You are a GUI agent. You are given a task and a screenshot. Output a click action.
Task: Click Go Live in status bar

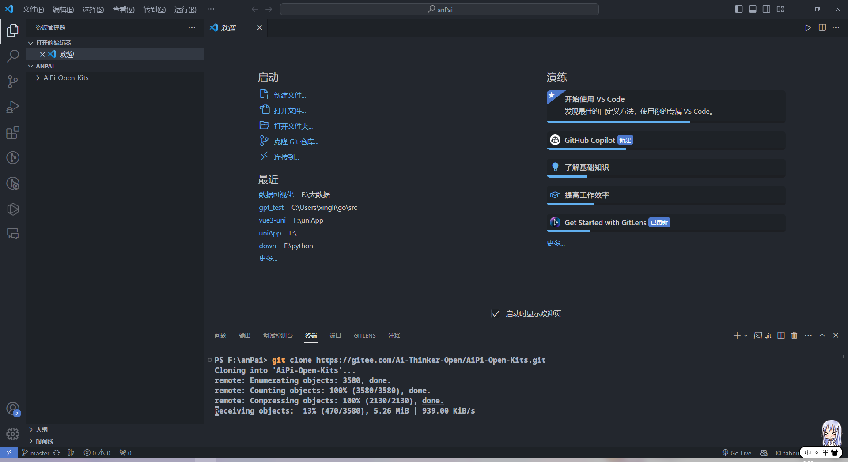pyautogui.click(x=737, y=453)
